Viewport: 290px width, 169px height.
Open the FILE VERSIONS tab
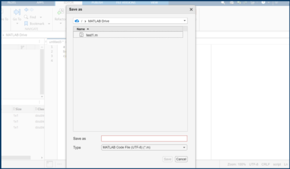click(126, 3)
